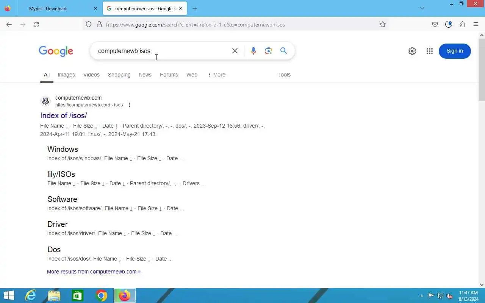Switch to Videos results
This screenshot has width=485, height=303.
tap(91, 75)
